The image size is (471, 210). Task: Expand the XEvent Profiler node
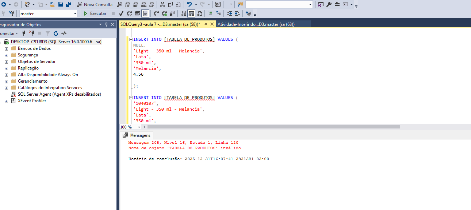point(6,101)
